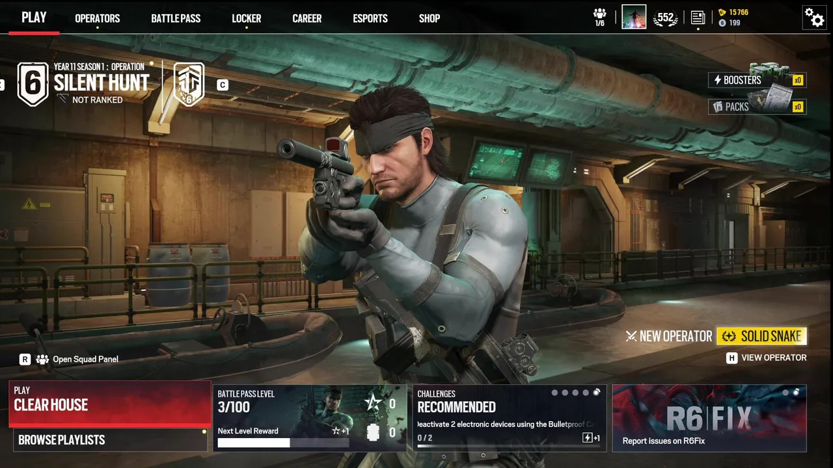The width and height of the screenshot is (833, 468).
Task: Open Report issues on R6Fix card
Action: 709,418
